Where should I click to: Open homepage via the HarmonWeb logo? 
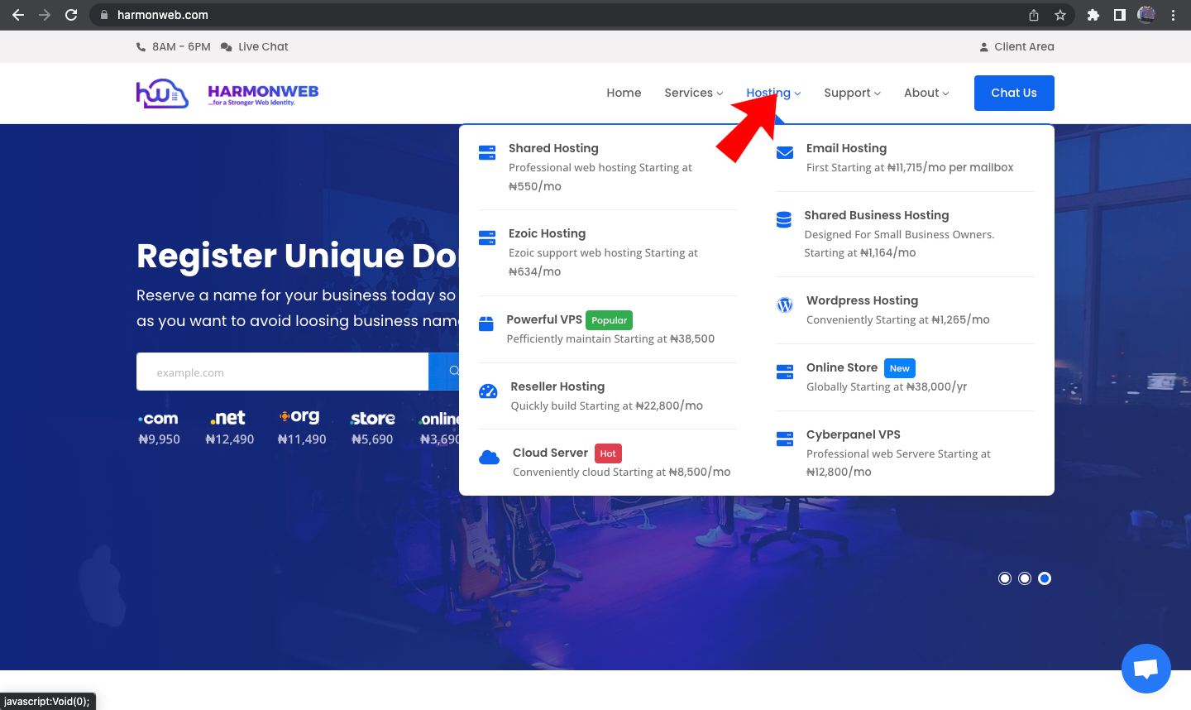coord(227,93)
